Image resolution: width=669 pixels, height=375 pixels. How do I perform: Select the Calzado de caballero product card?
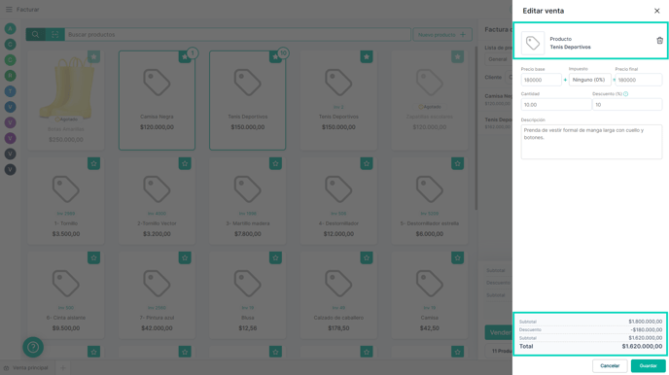338,295
